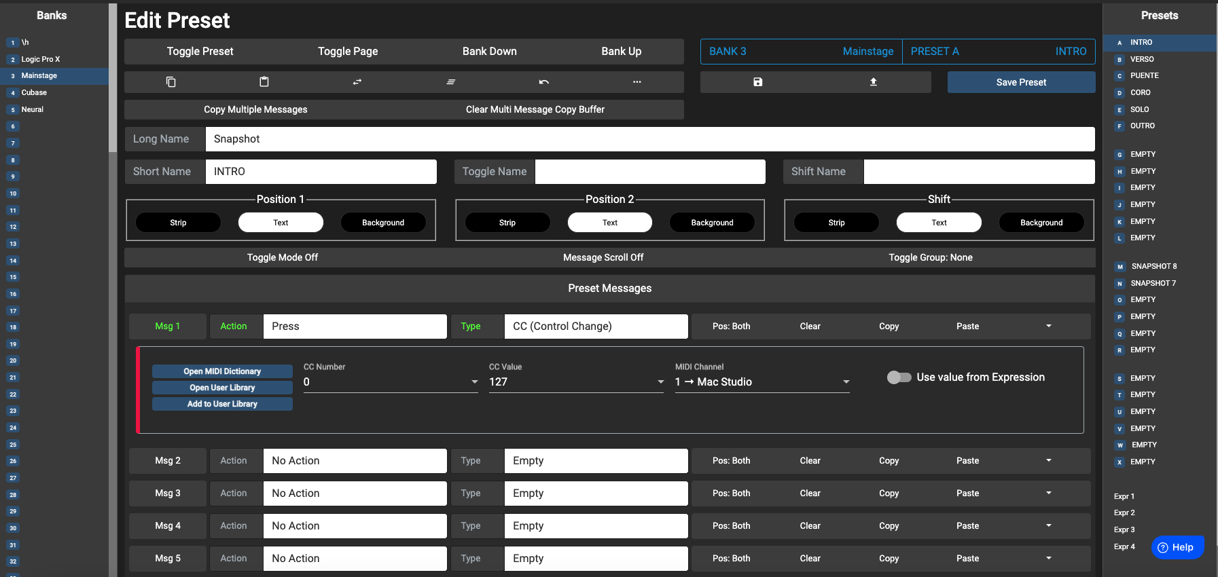The image size is (1218, 577).
Task: Toggle Message Scroll Off setting
Action: tap(603, 257)
